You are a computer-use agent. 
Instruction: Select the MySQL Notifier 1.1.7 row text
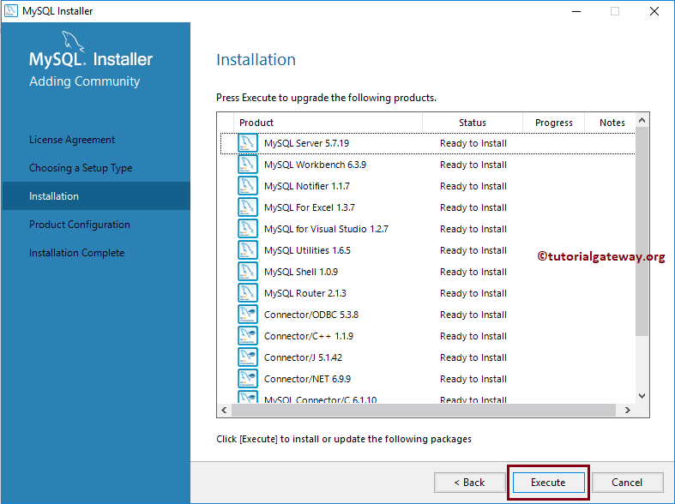pos(307,186)
